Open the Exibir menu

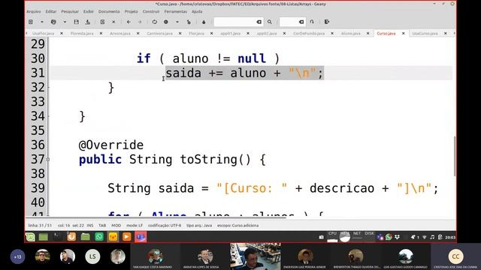click(x=89, y=12)
